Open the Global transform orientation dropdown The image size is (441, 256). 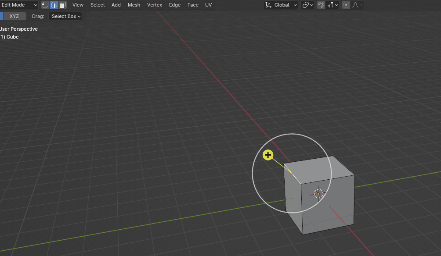click(x=281, y=5)
